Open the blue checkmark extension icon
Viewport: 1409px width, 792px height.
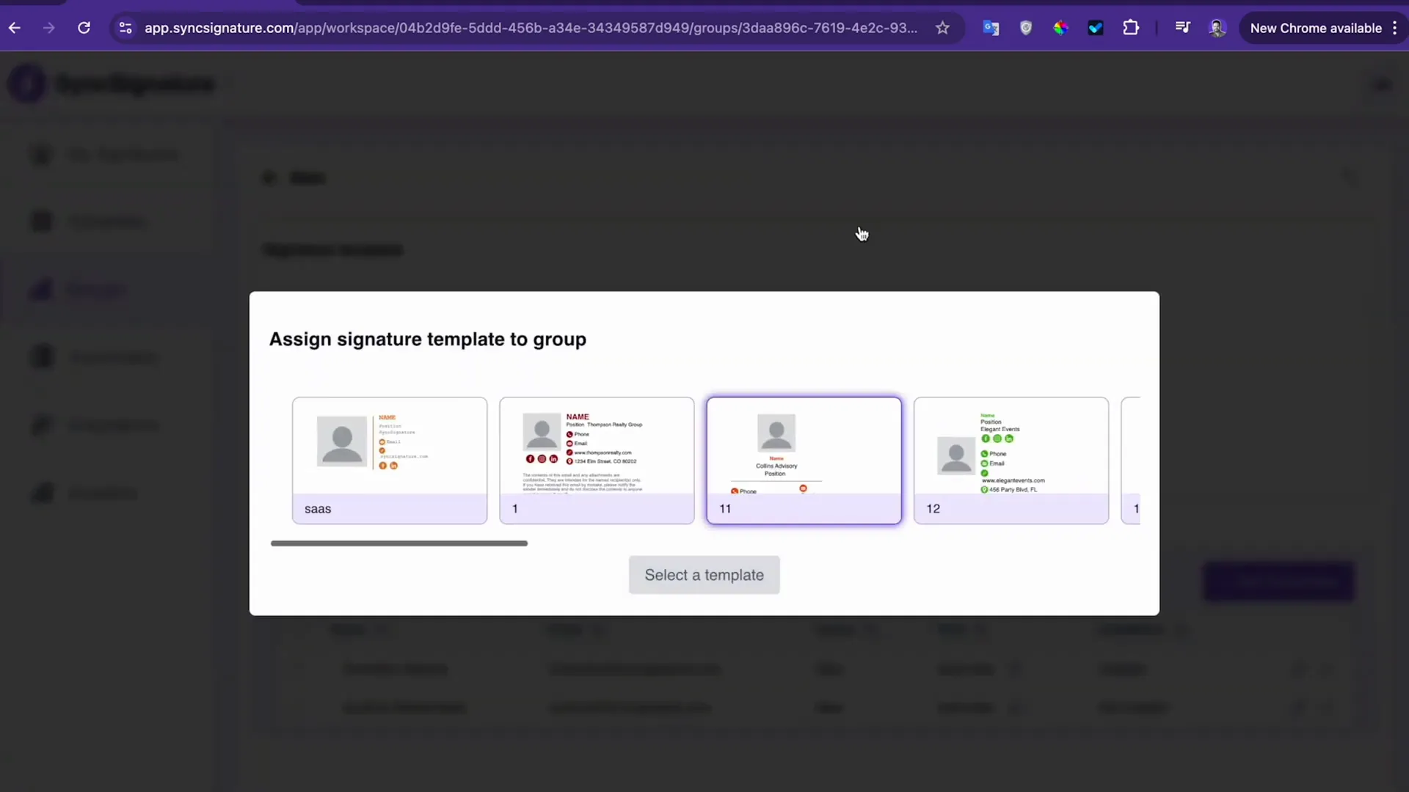1096,28
